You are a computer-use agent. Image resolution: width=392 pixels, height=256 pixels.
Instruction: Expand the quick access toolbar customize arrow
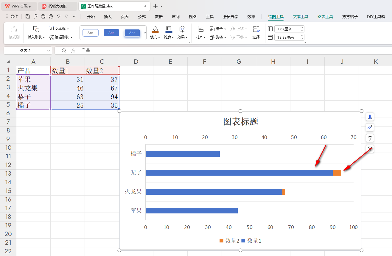pos(74,17)
